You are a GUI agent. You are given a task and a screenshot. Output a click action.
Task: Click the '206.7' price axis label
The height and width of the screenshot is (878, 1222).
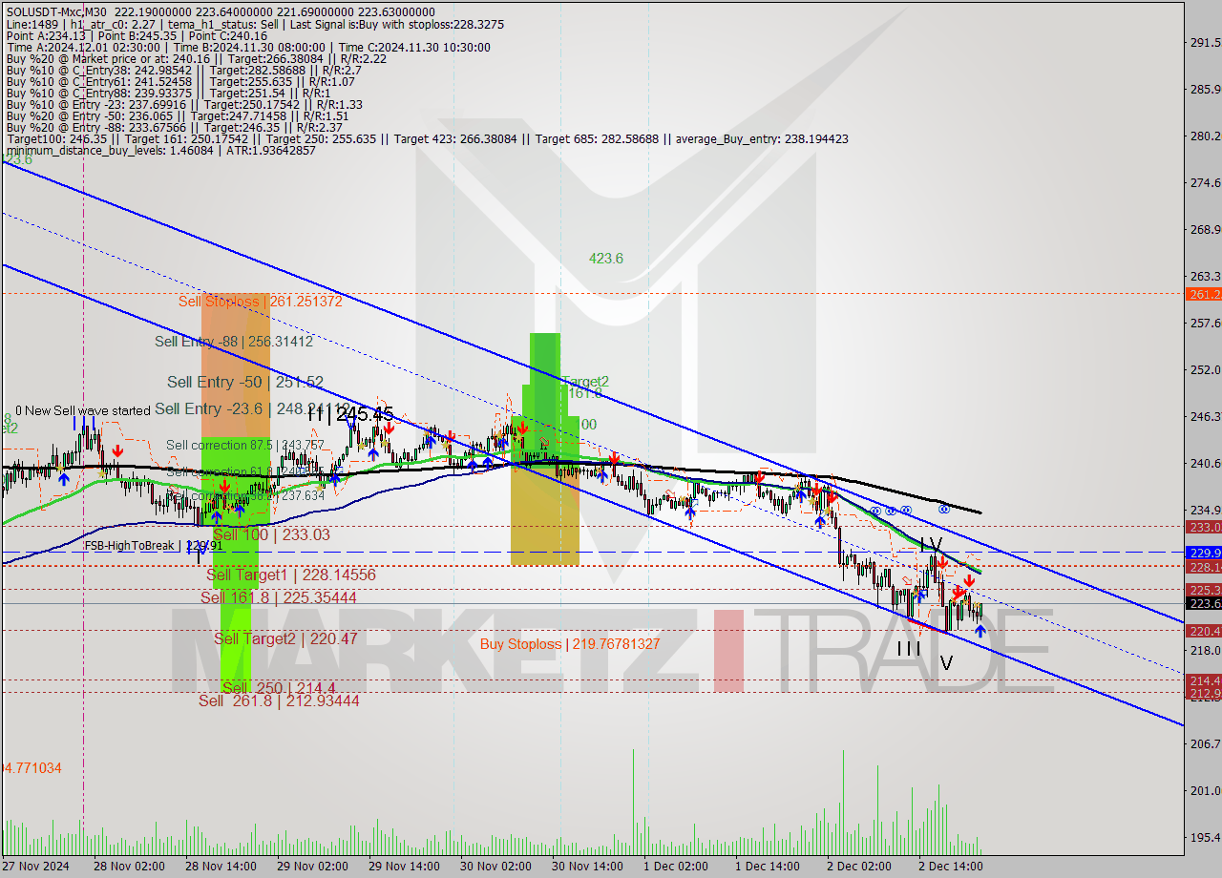1205,743
